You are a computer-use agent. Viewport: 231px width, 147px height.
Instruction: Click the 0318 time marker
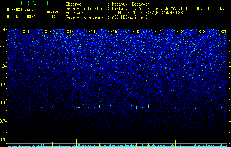[179, 32]
